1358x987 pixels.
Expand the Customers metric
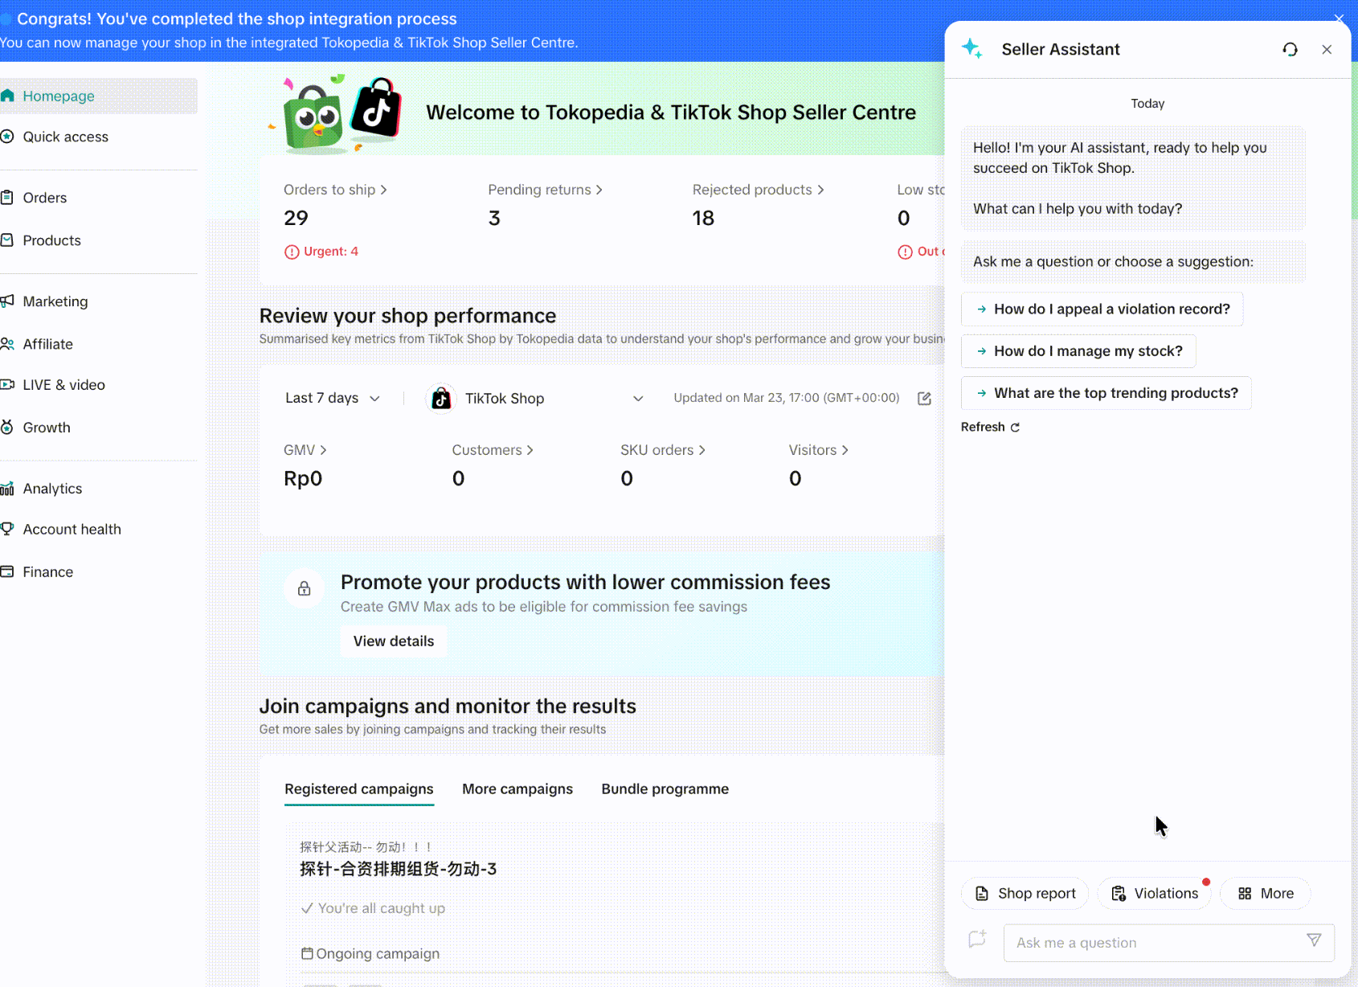pos(493,450)
